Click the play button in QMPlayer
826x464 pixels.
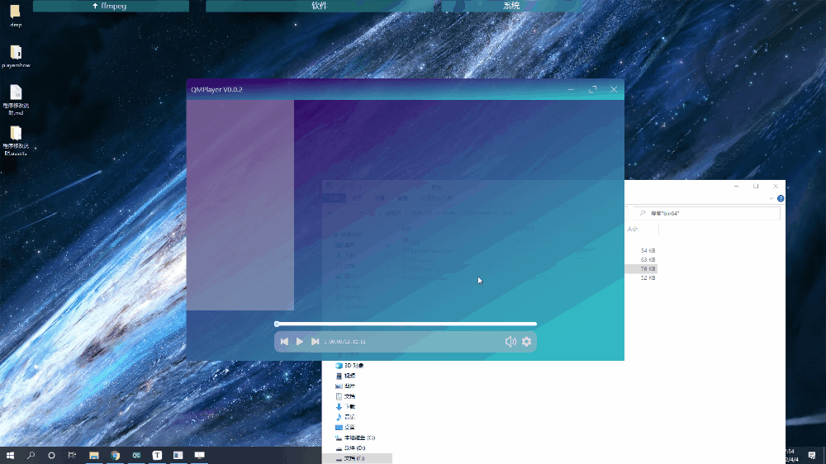[x=300, y=342]
